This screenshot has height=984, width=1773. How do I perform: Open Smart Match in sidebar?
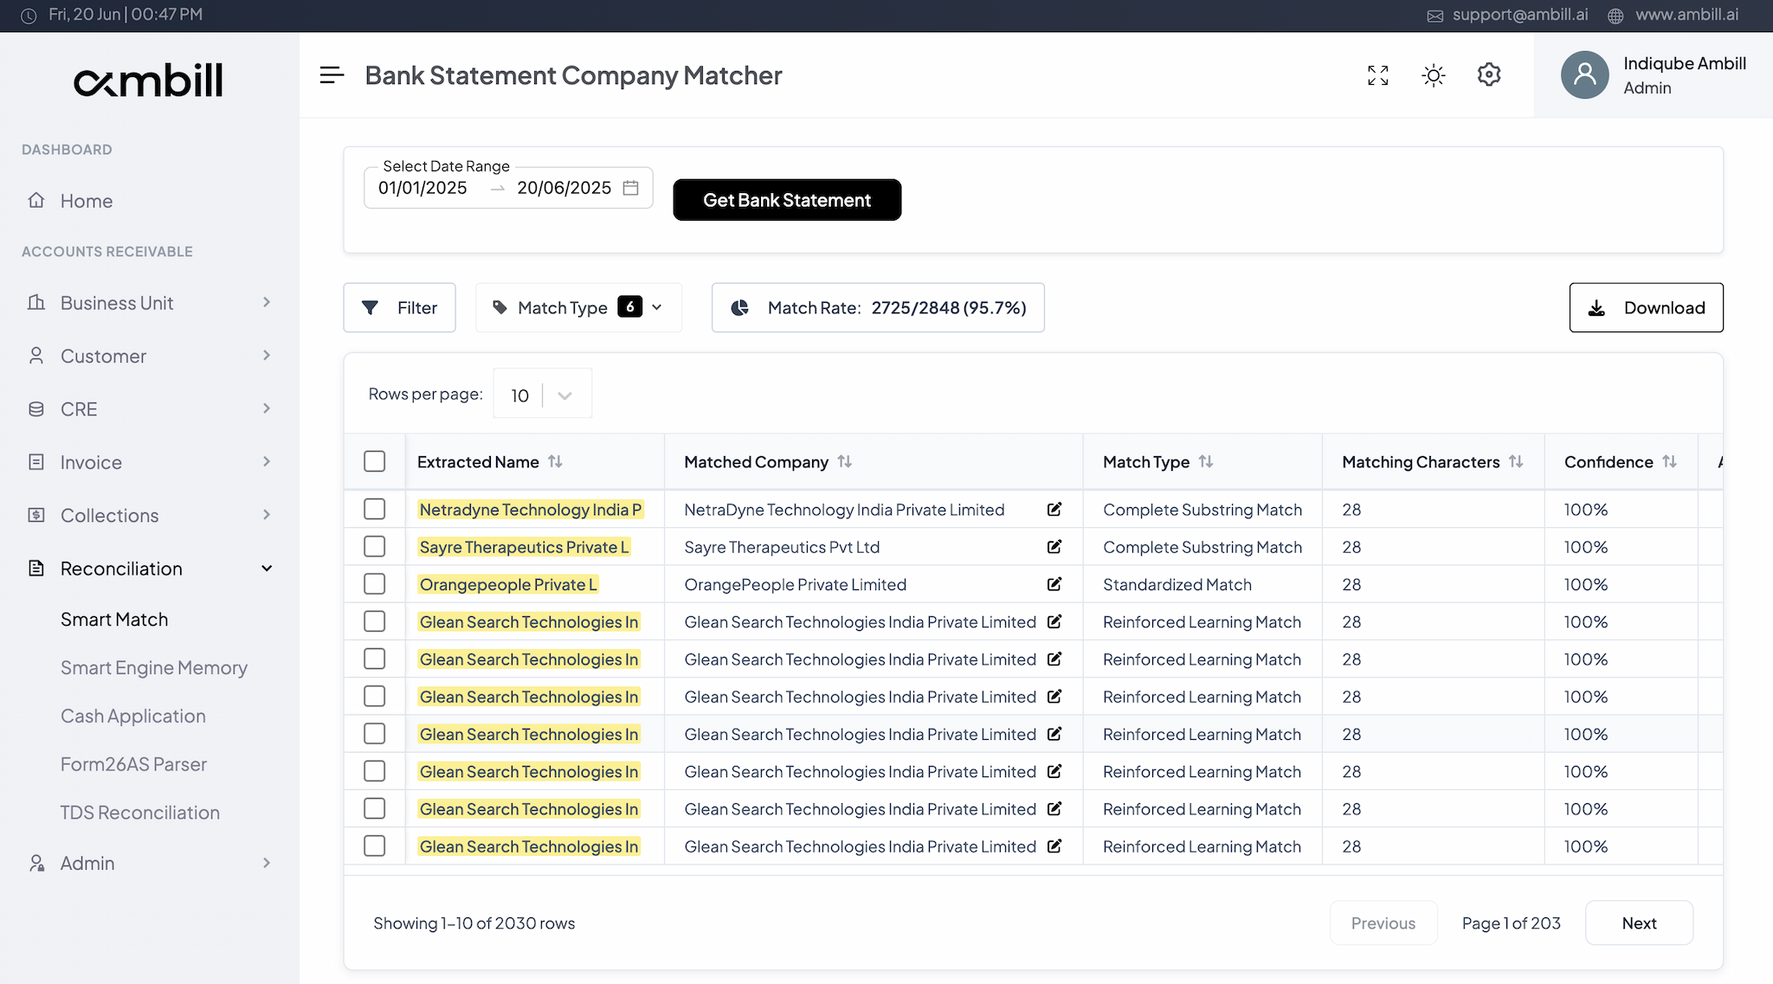(x=114, y=620)
